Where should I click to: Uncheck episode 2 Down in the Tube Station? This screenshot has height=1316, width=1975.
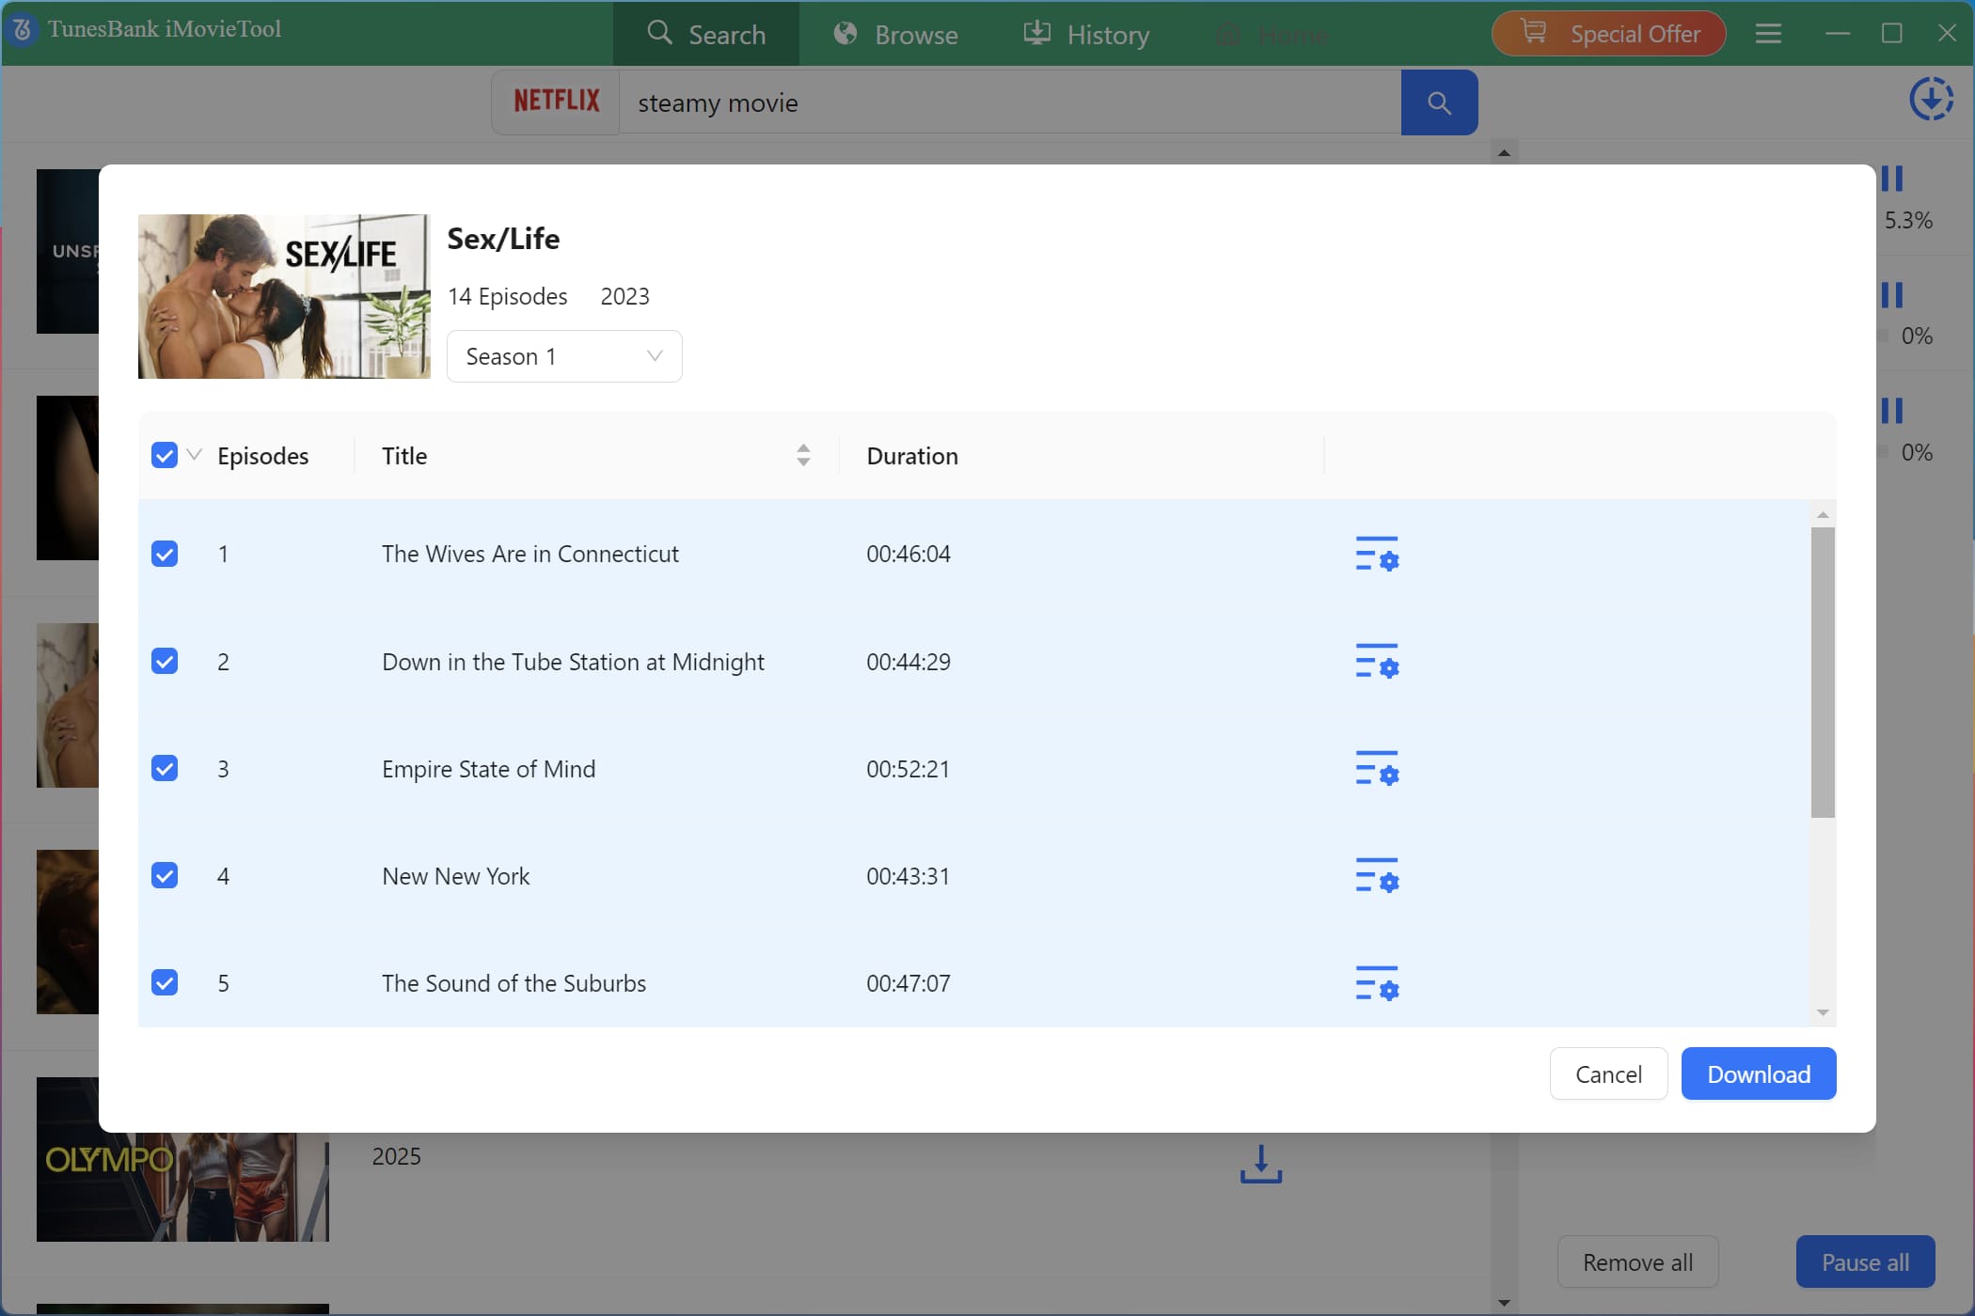165,661
